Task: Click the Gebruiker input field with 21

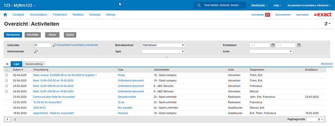Action: [x=43, y=45]
